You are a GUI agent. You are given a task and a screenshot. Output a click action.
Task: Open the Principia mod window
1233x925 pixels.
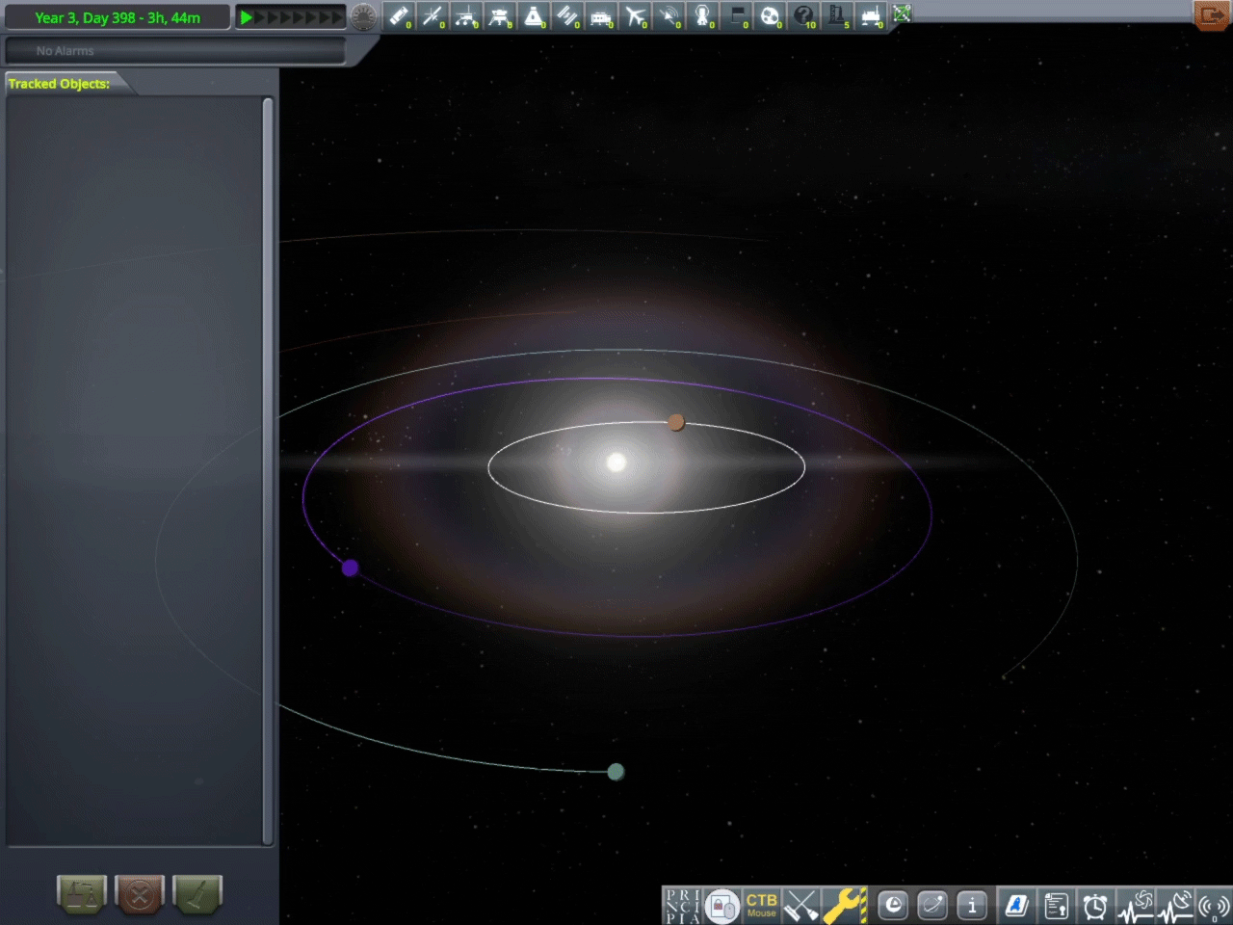[x=684, y=906]
